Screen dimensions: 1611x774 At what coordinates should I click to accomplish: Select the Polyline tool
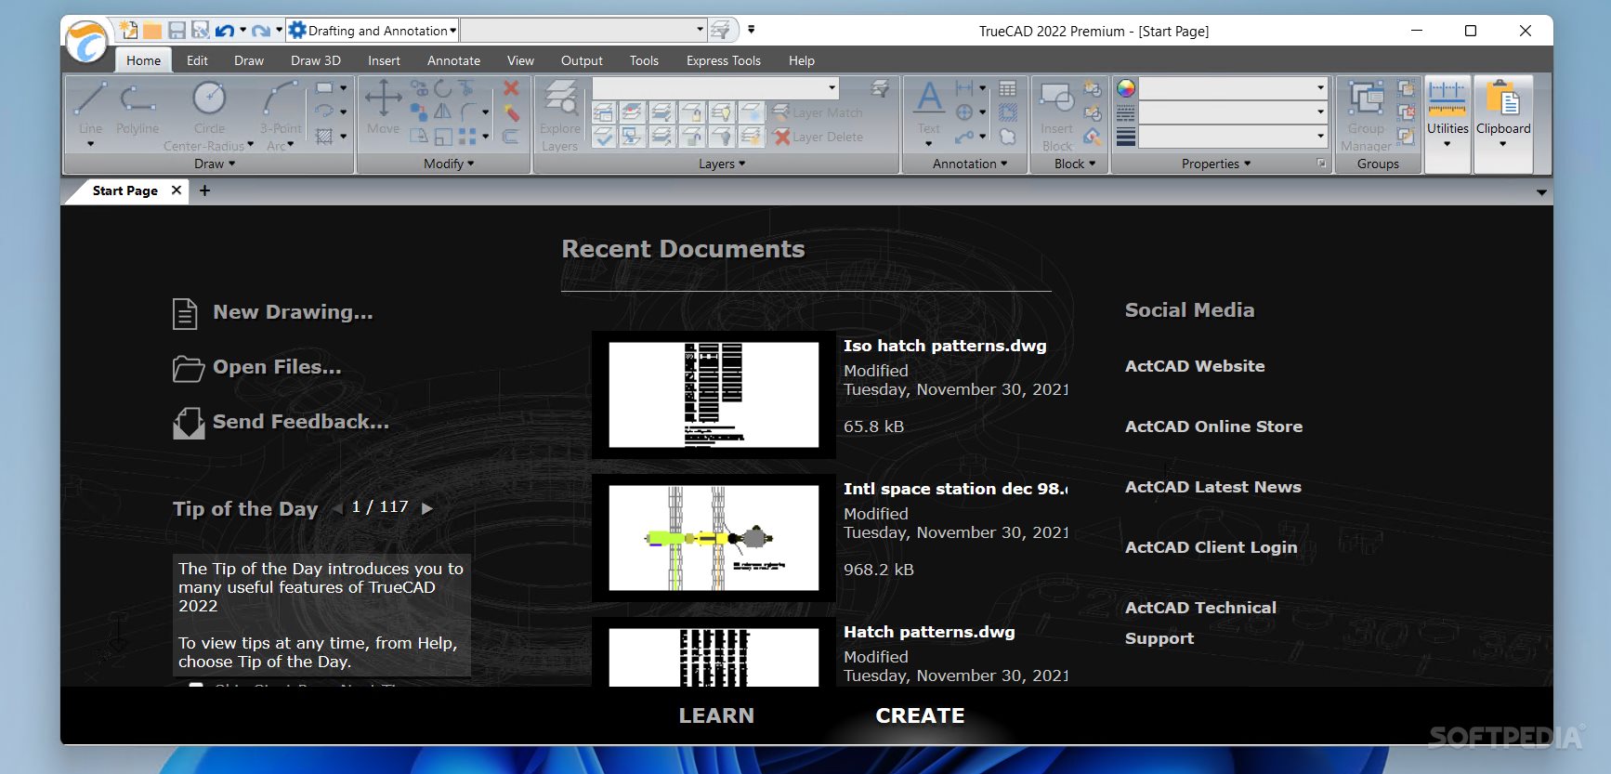(138, 110)
